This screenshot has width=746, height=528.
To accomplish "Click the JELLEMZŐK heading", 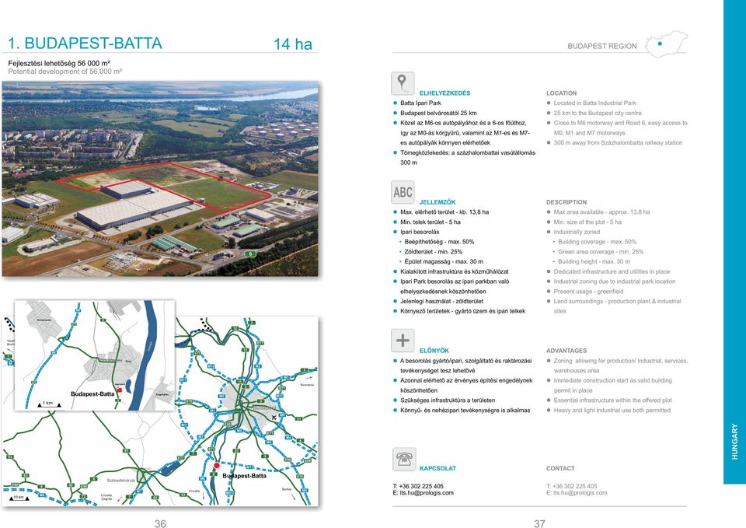I will [x=437, y=202].
